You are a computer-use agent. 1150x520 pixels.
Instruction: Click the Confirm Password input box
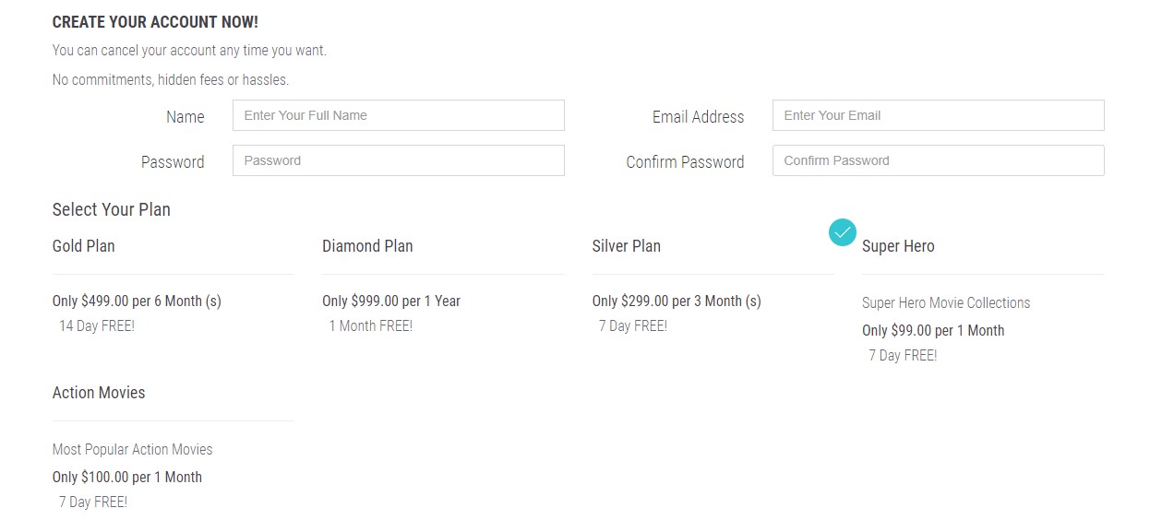938,160
